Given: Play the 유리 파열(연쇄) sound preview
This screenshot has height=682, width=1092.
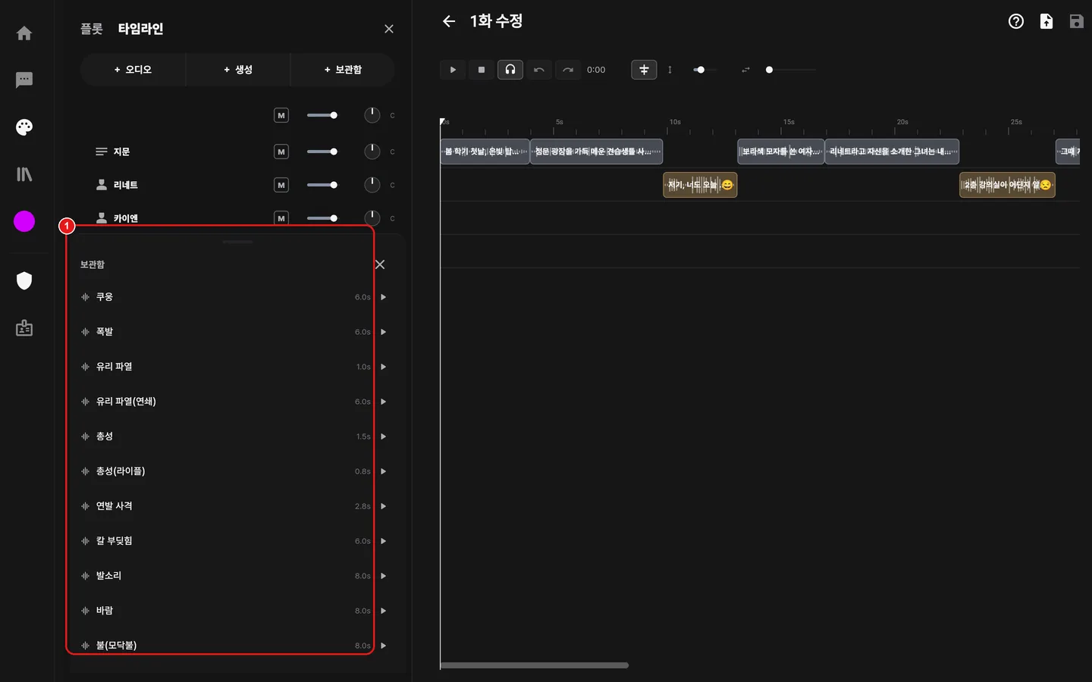Looking at the screenshot, I should [x=384, y=402].
